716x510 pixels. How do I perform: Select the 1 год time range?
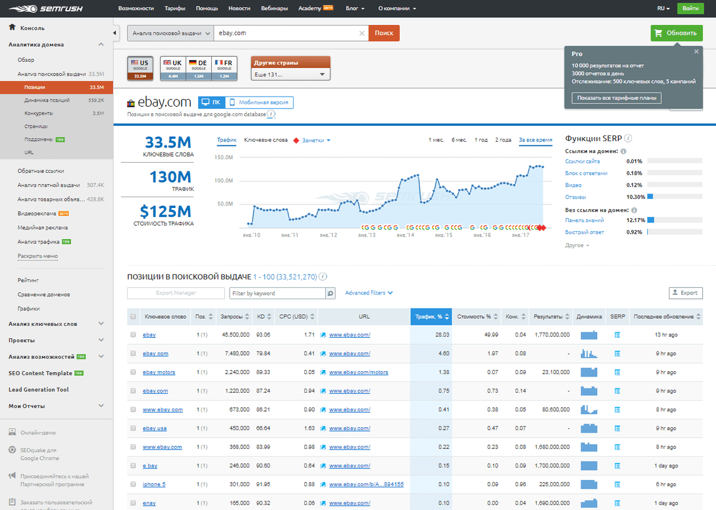[x=481, y=140]
